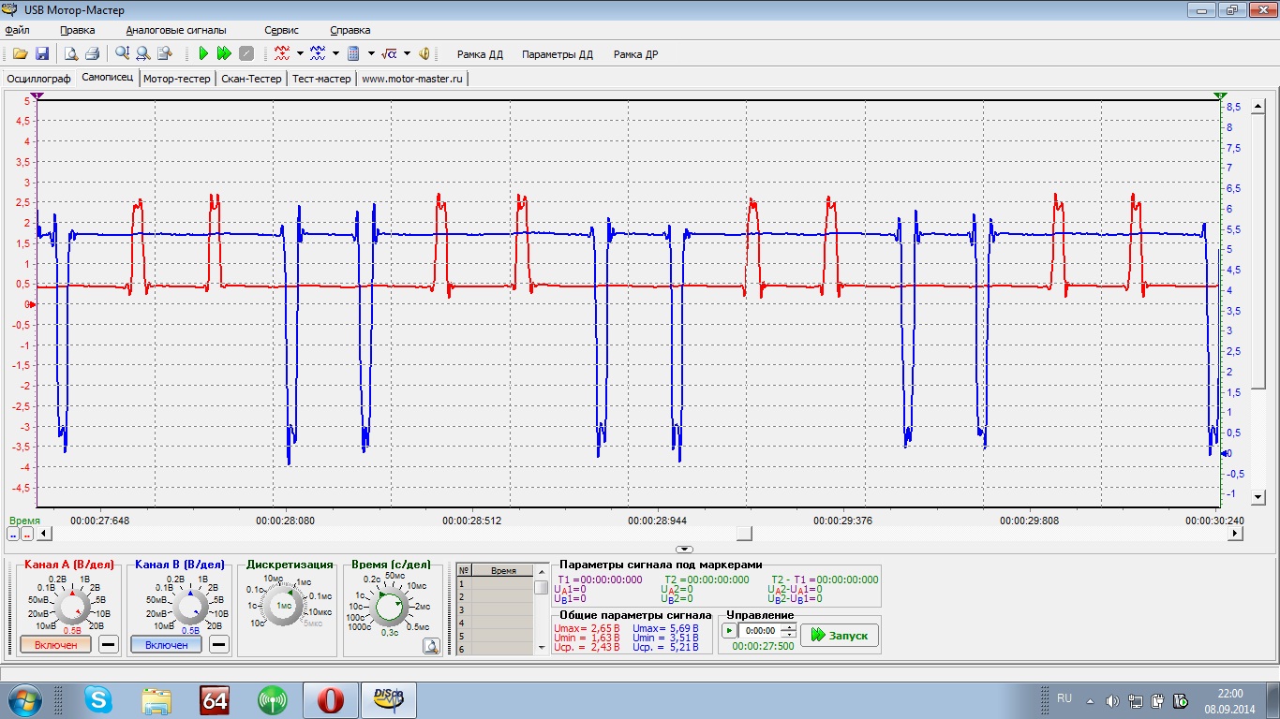Screen dimensions: 1280x719
Task: Toggle Channel A red Включен button
Action: coord(55,645)
